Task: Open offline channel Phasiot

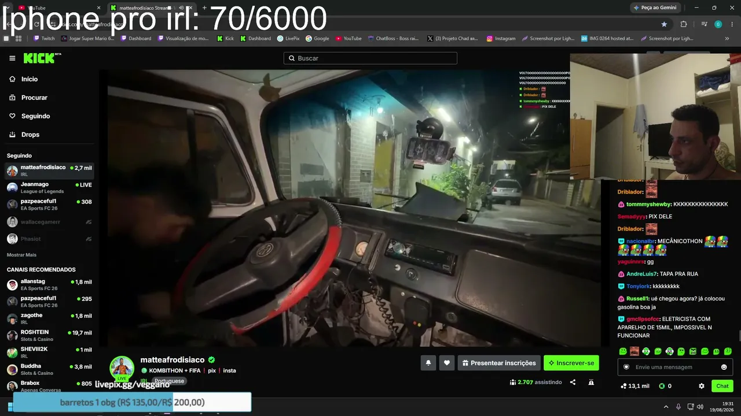Action: tap(49, 239)
